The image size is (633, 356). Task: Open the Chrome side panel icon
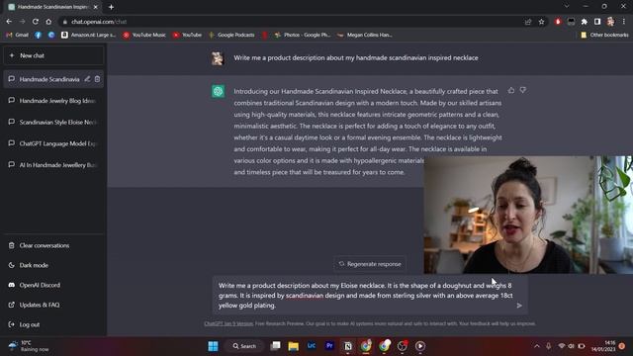pos(597,22)
